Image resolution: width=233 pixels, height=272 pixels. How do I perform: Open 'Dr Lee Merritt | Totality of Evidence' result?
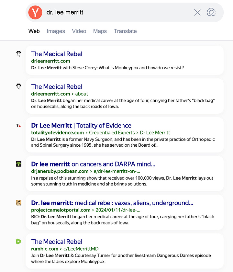(x=81, y=125)
